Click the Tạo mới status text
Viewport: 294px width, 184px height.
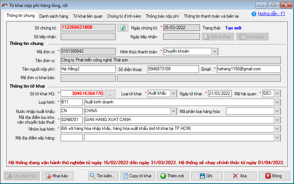click(233, 28)
